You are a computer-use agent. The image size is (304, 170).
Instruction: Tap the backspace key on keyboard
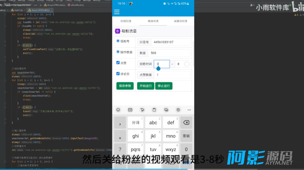coord(186,123)
